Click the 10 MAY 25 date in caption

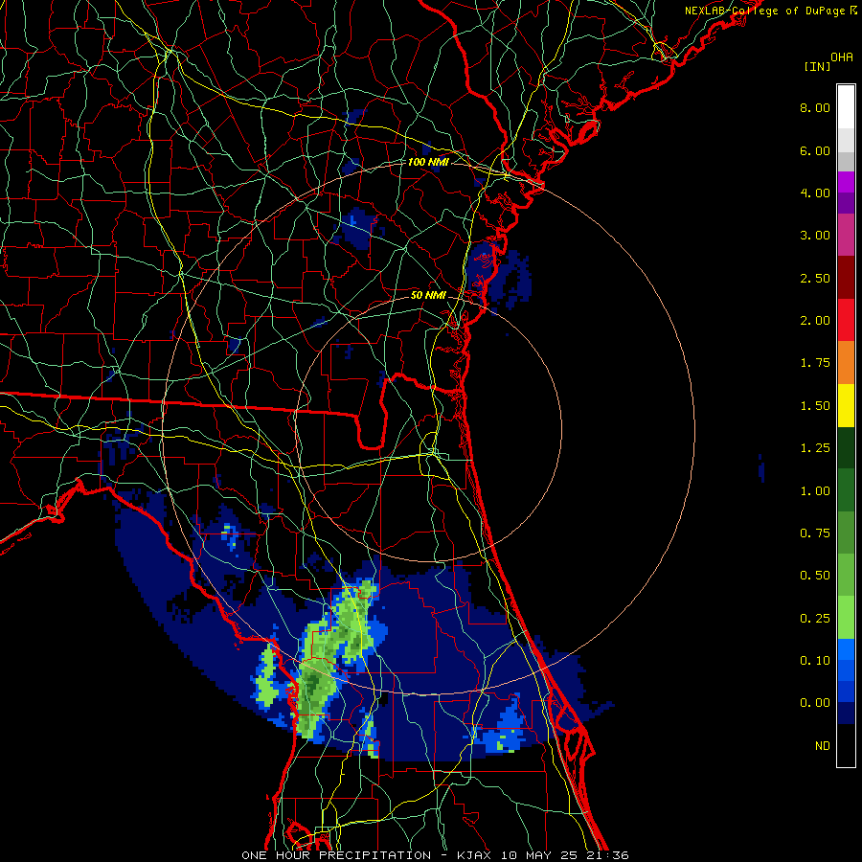[x=540, y=855]
